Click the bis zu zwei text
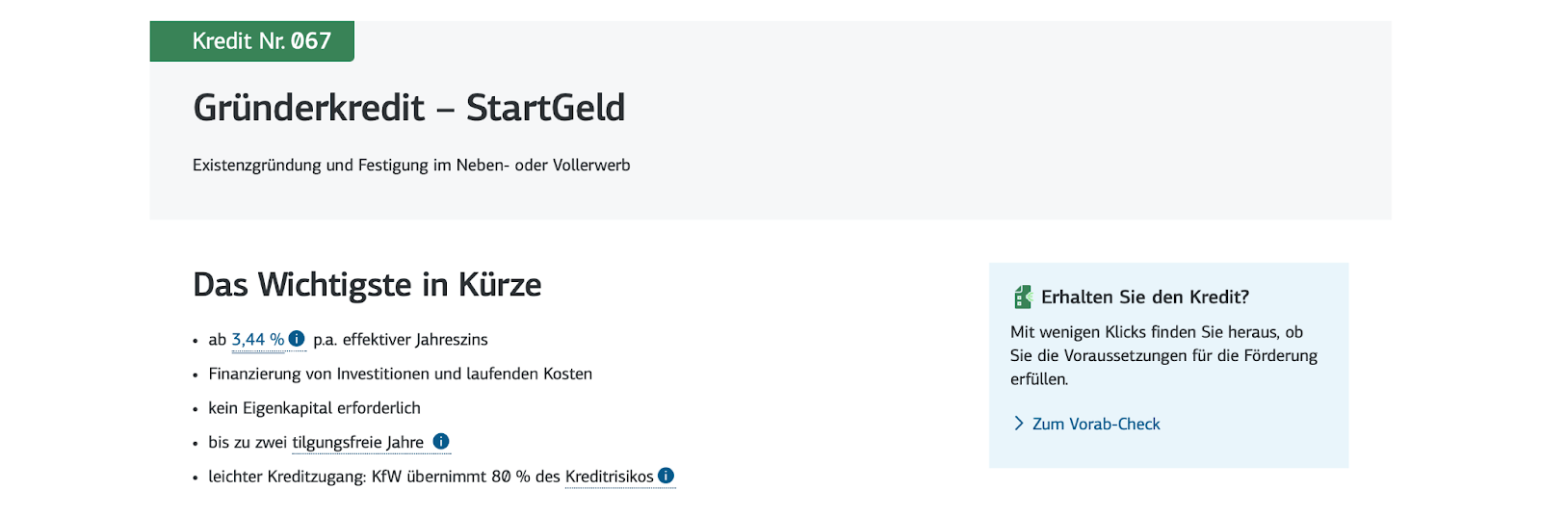This screenshot has width=1541, height=516. [x=248, y=443]
